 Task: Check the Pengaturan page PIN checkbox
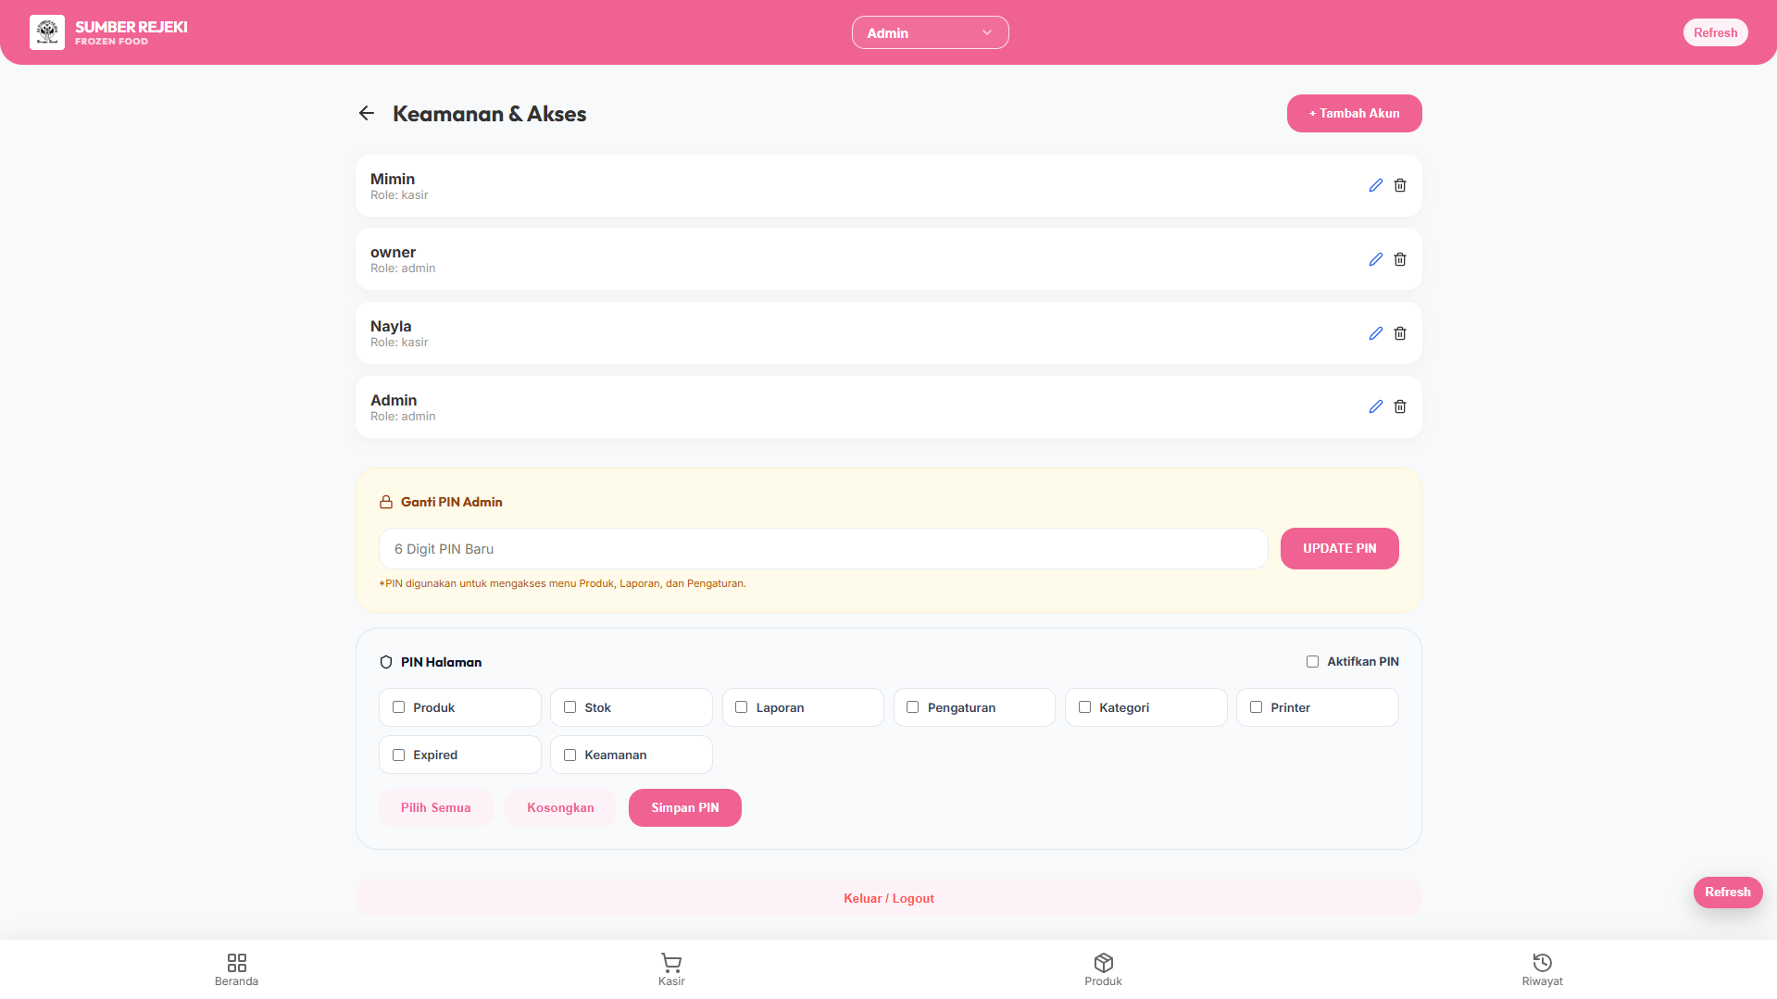(912, 706)
